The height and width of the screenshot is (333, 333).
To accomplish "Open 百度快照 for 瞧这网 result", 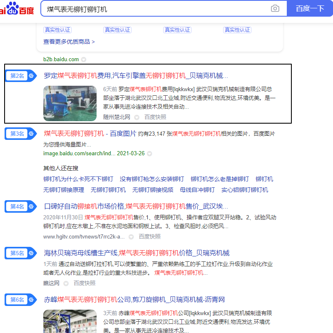I will [x=84, y=283].
